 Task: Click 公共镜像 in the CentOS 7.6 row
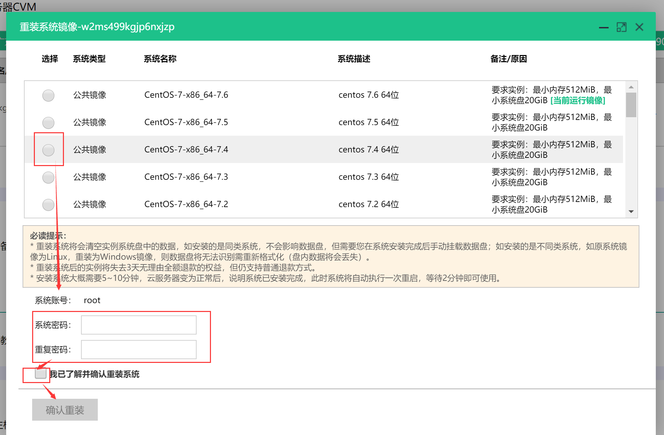[90, 95]
